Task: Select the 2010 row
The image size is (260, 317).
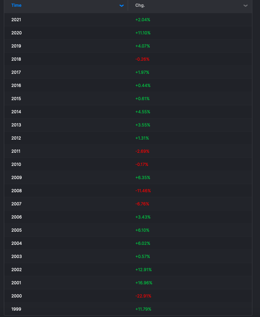Action: click(x=128, y=164)
